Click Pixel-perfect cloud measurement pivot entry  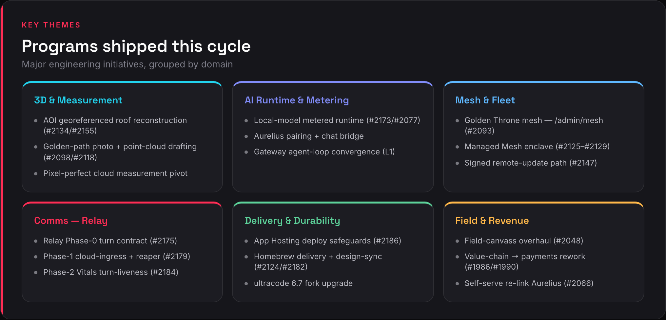pos(115,173)
